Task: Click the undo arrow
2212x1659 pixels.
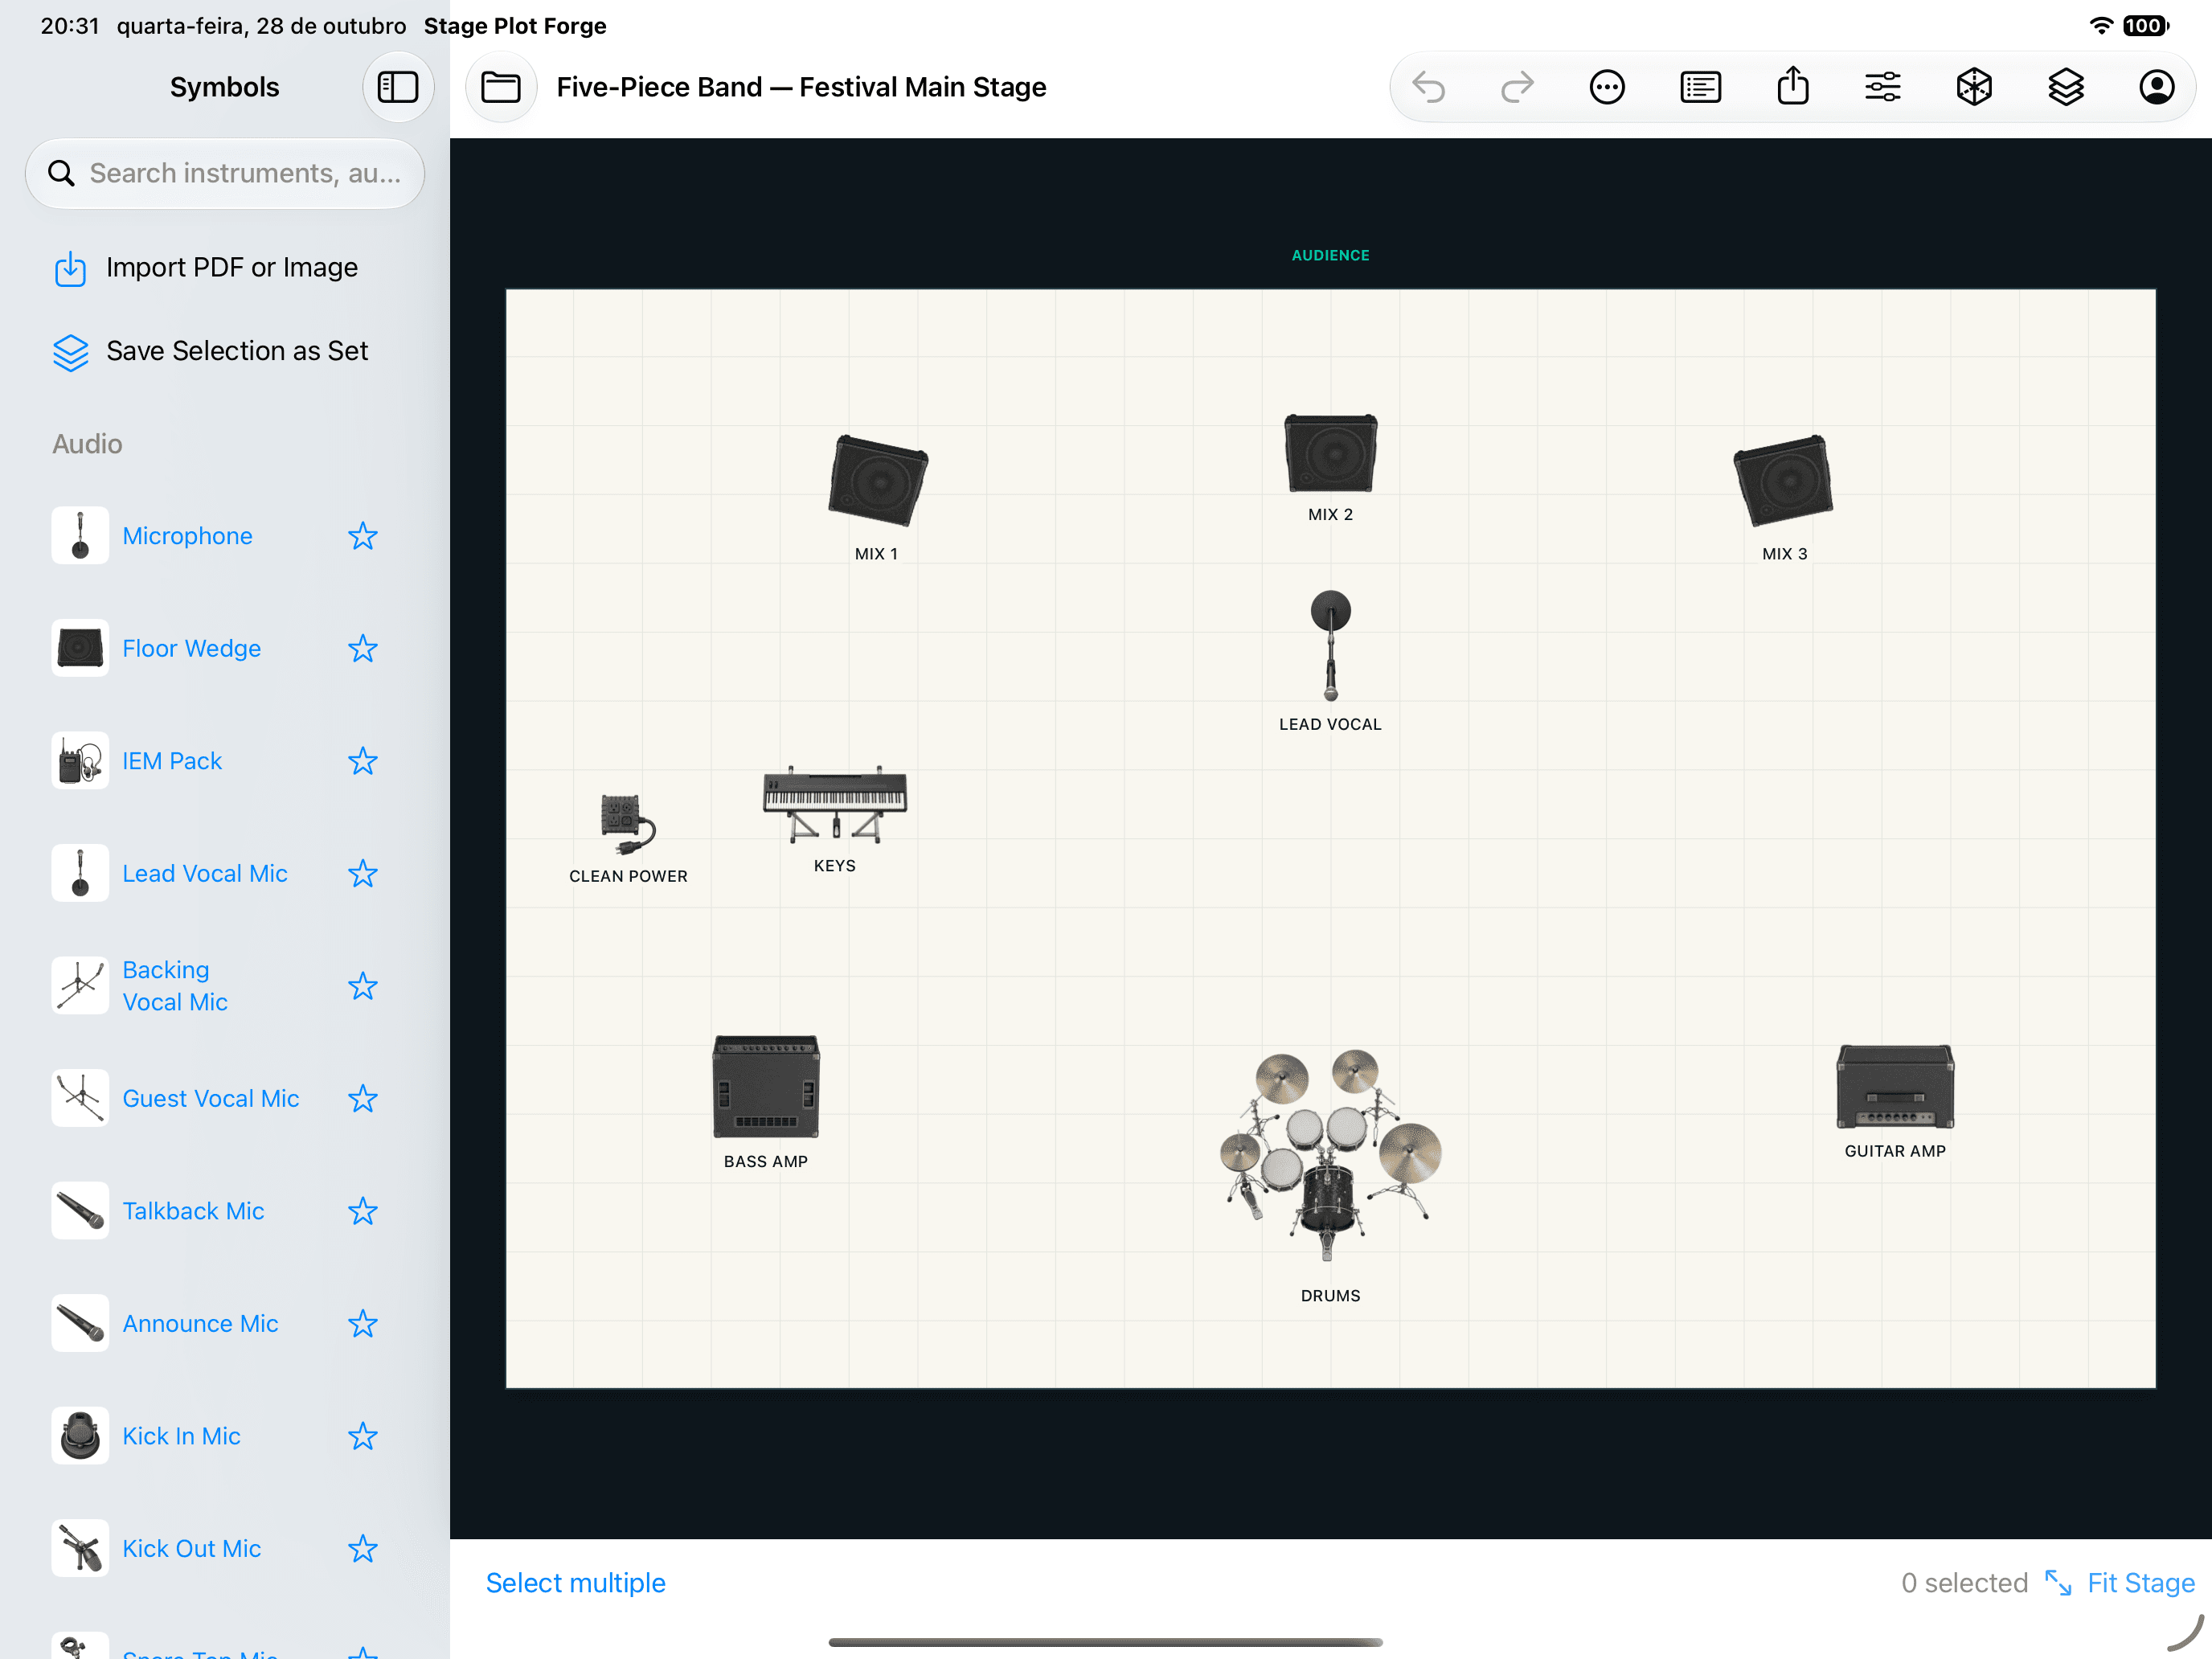Action: pyautogui.click(x=1428, y=87)
